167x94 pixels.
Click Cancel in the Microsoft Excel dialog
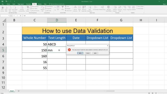(x=88, y=53)
